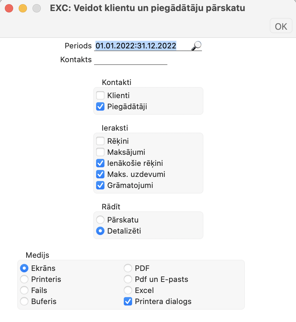Image resolution: width=296 pixels, height=322 pixels.
Task: Select the Pārskatu radio button
Action: point(100,220)
